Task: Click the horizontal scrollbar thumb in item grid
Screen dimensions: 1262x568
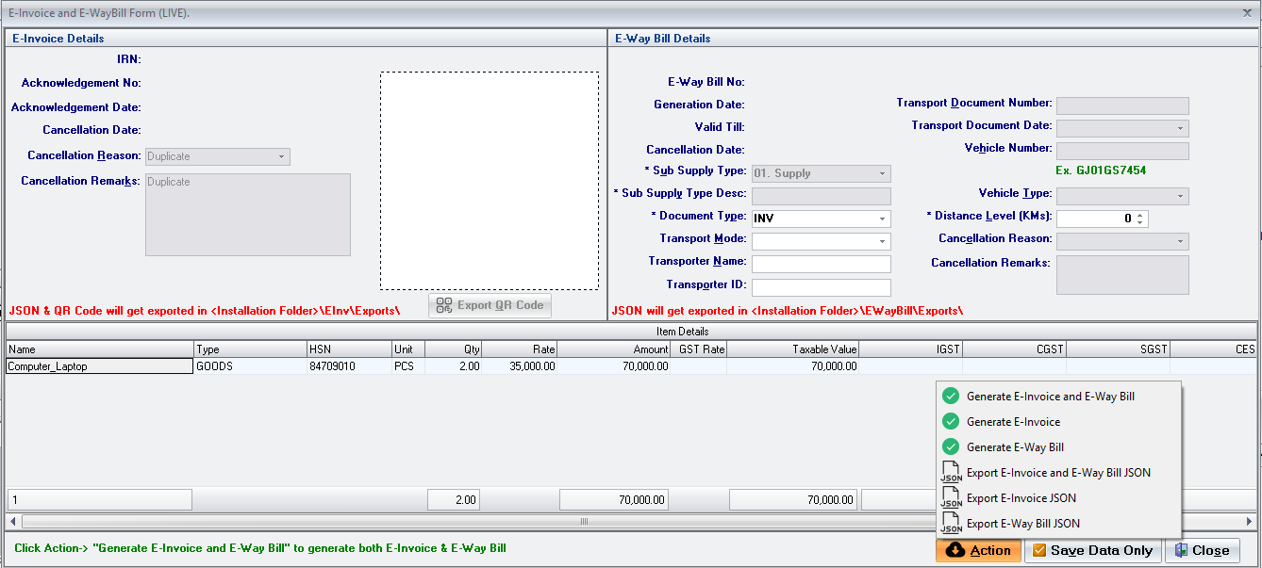Action: point(584,521)
